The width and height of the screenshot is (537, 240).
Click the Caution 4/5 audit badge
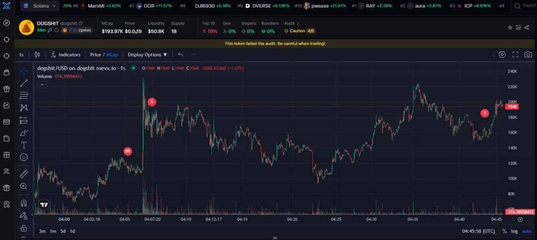coord(299,31)
